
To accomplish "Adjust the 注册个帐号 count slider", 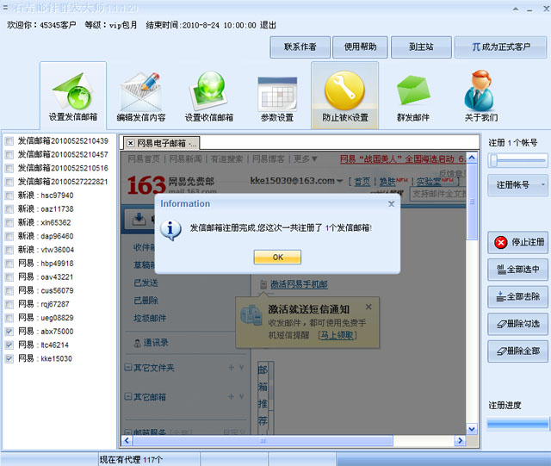I will (494, 161).
